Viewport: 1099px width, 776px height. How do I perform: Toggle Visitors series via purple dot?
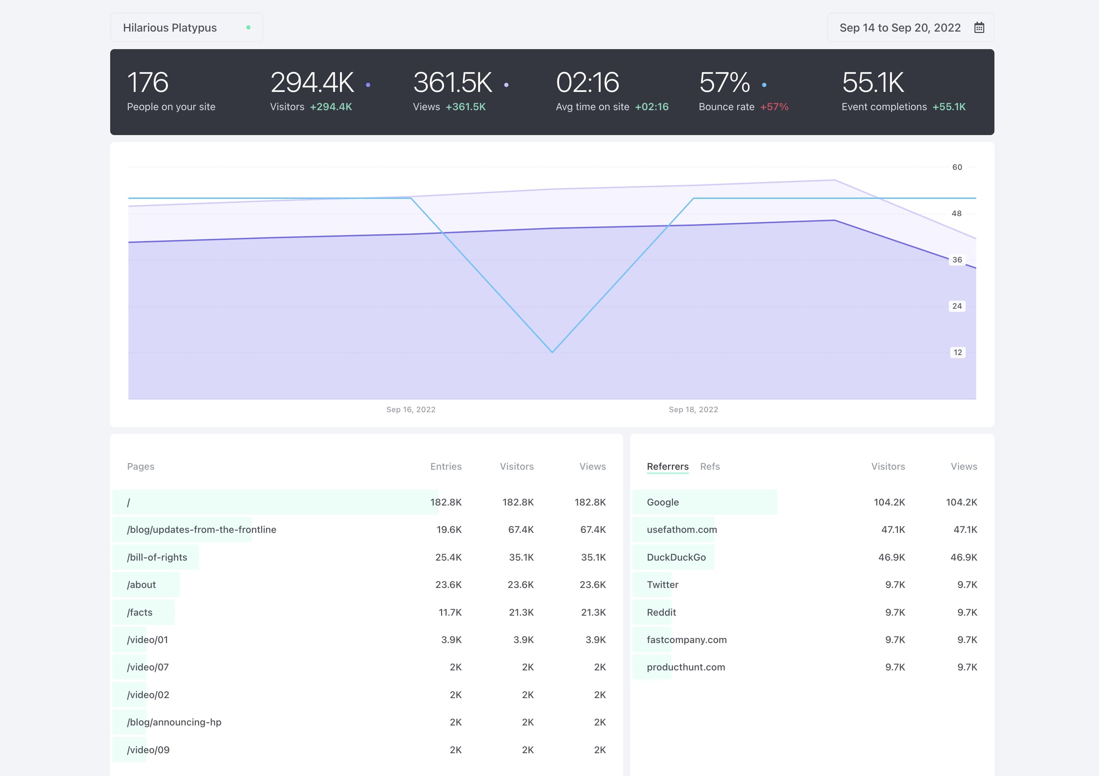(368, 85)
